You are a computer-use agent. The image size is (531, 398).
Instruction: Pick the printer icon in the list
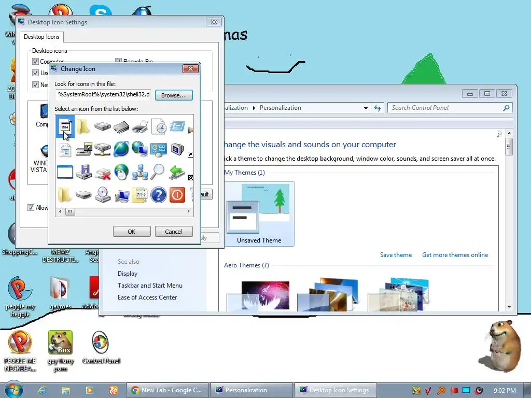(140, 127)
